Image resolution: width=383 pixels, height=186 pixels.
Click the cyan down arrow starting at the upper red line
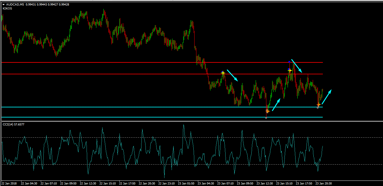[297, 66]
